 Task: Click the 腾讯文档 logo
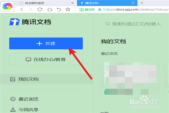click(x=30, y=22)
